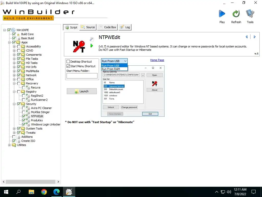
Task: Select Basic Build tree item
Action: coord(27,38)
